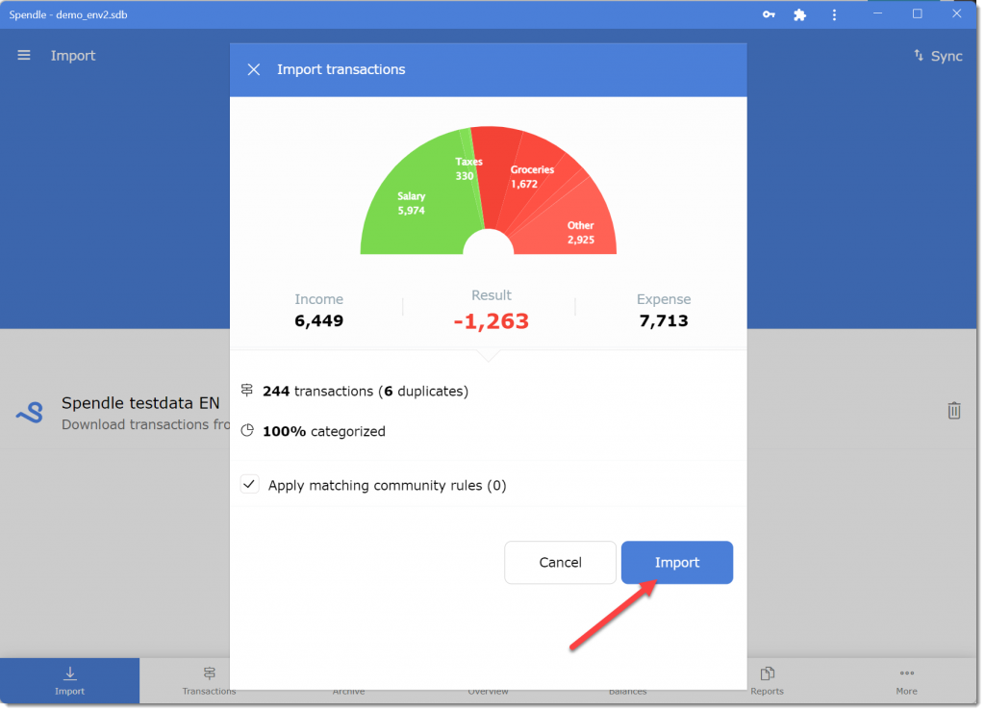
Task: Click the Import page heading
Action: [x=73, y=55]
